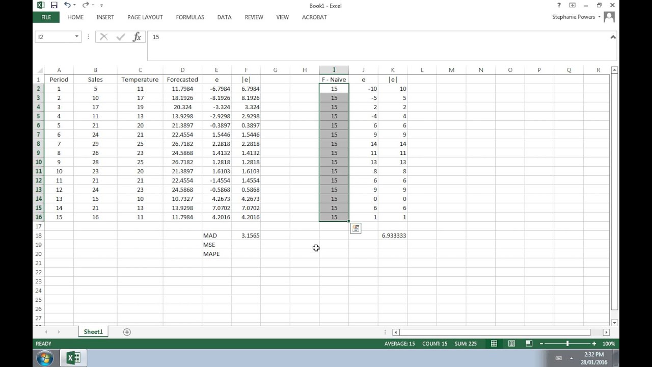Viewport: 652px width, 367px height.
Task: Click the Auto Fill Options icon
Action: pos(356,228)
